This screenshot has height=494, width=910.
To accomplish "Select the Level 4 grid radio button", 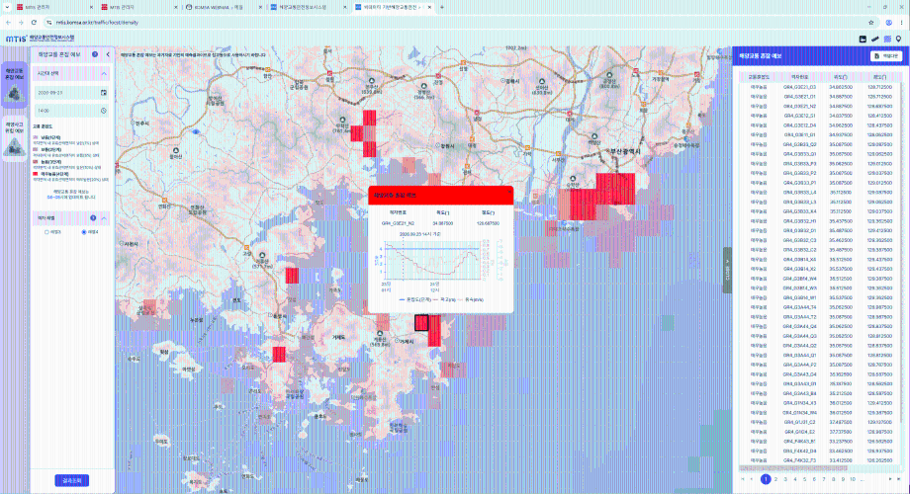I will [84, 232].
